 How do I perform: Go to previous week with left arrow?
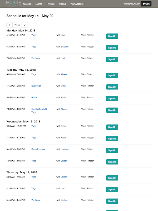9,25
